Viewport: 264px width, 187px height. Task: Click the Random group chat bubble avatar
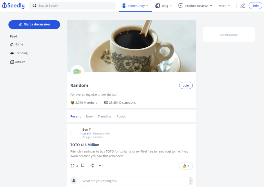click(77, 72)
